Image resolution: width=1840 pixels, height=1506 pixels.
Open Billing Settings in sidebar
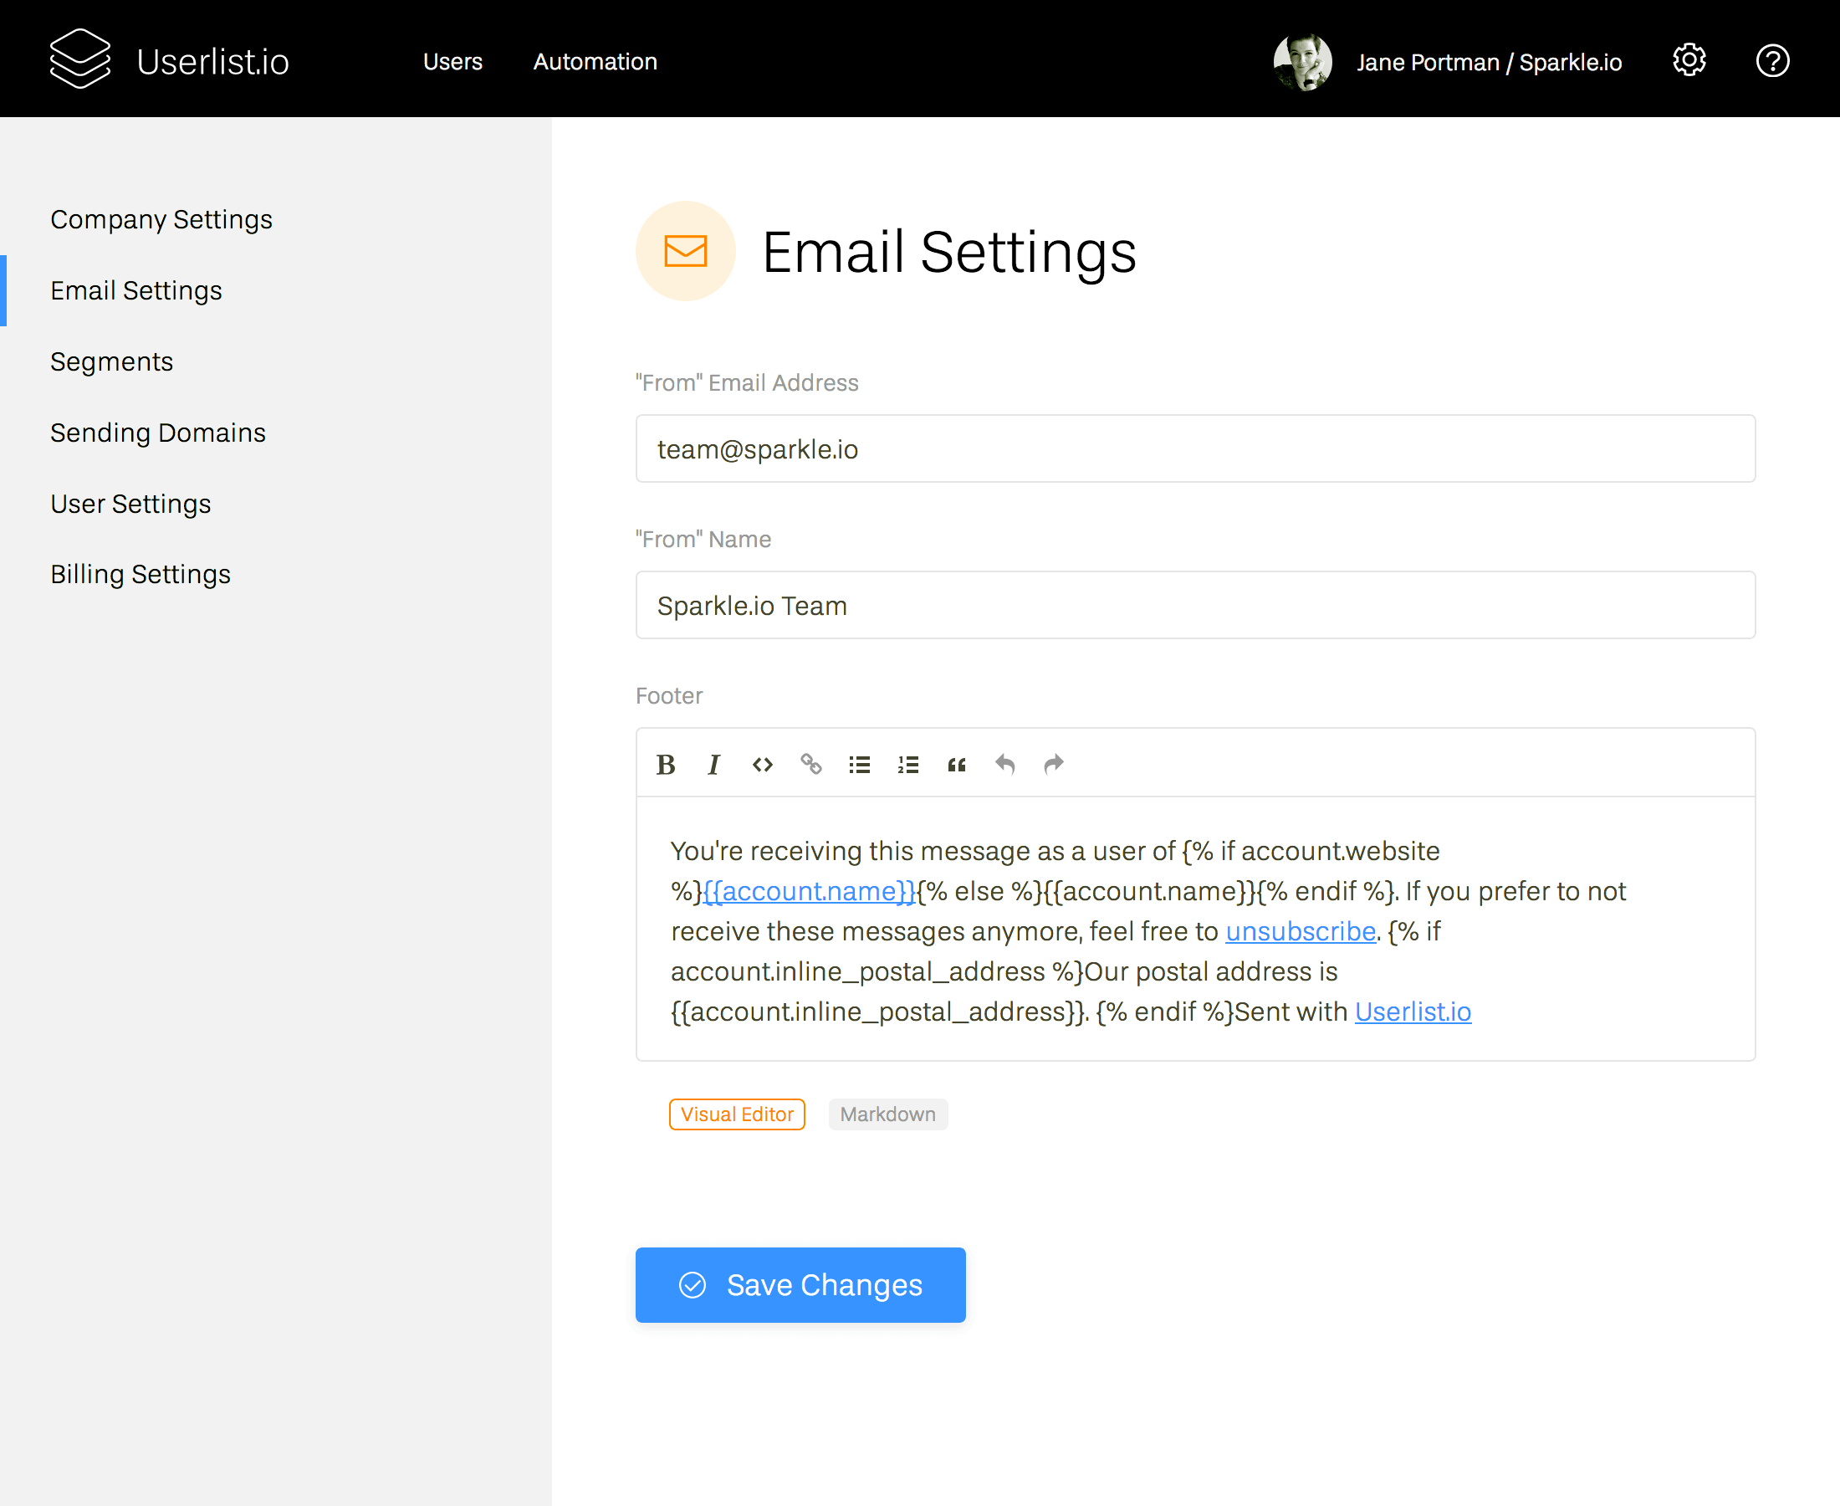point(141,574)
